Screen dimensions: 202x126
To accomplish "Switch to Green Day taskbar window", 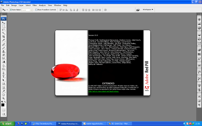I will (x=119, y=124).
